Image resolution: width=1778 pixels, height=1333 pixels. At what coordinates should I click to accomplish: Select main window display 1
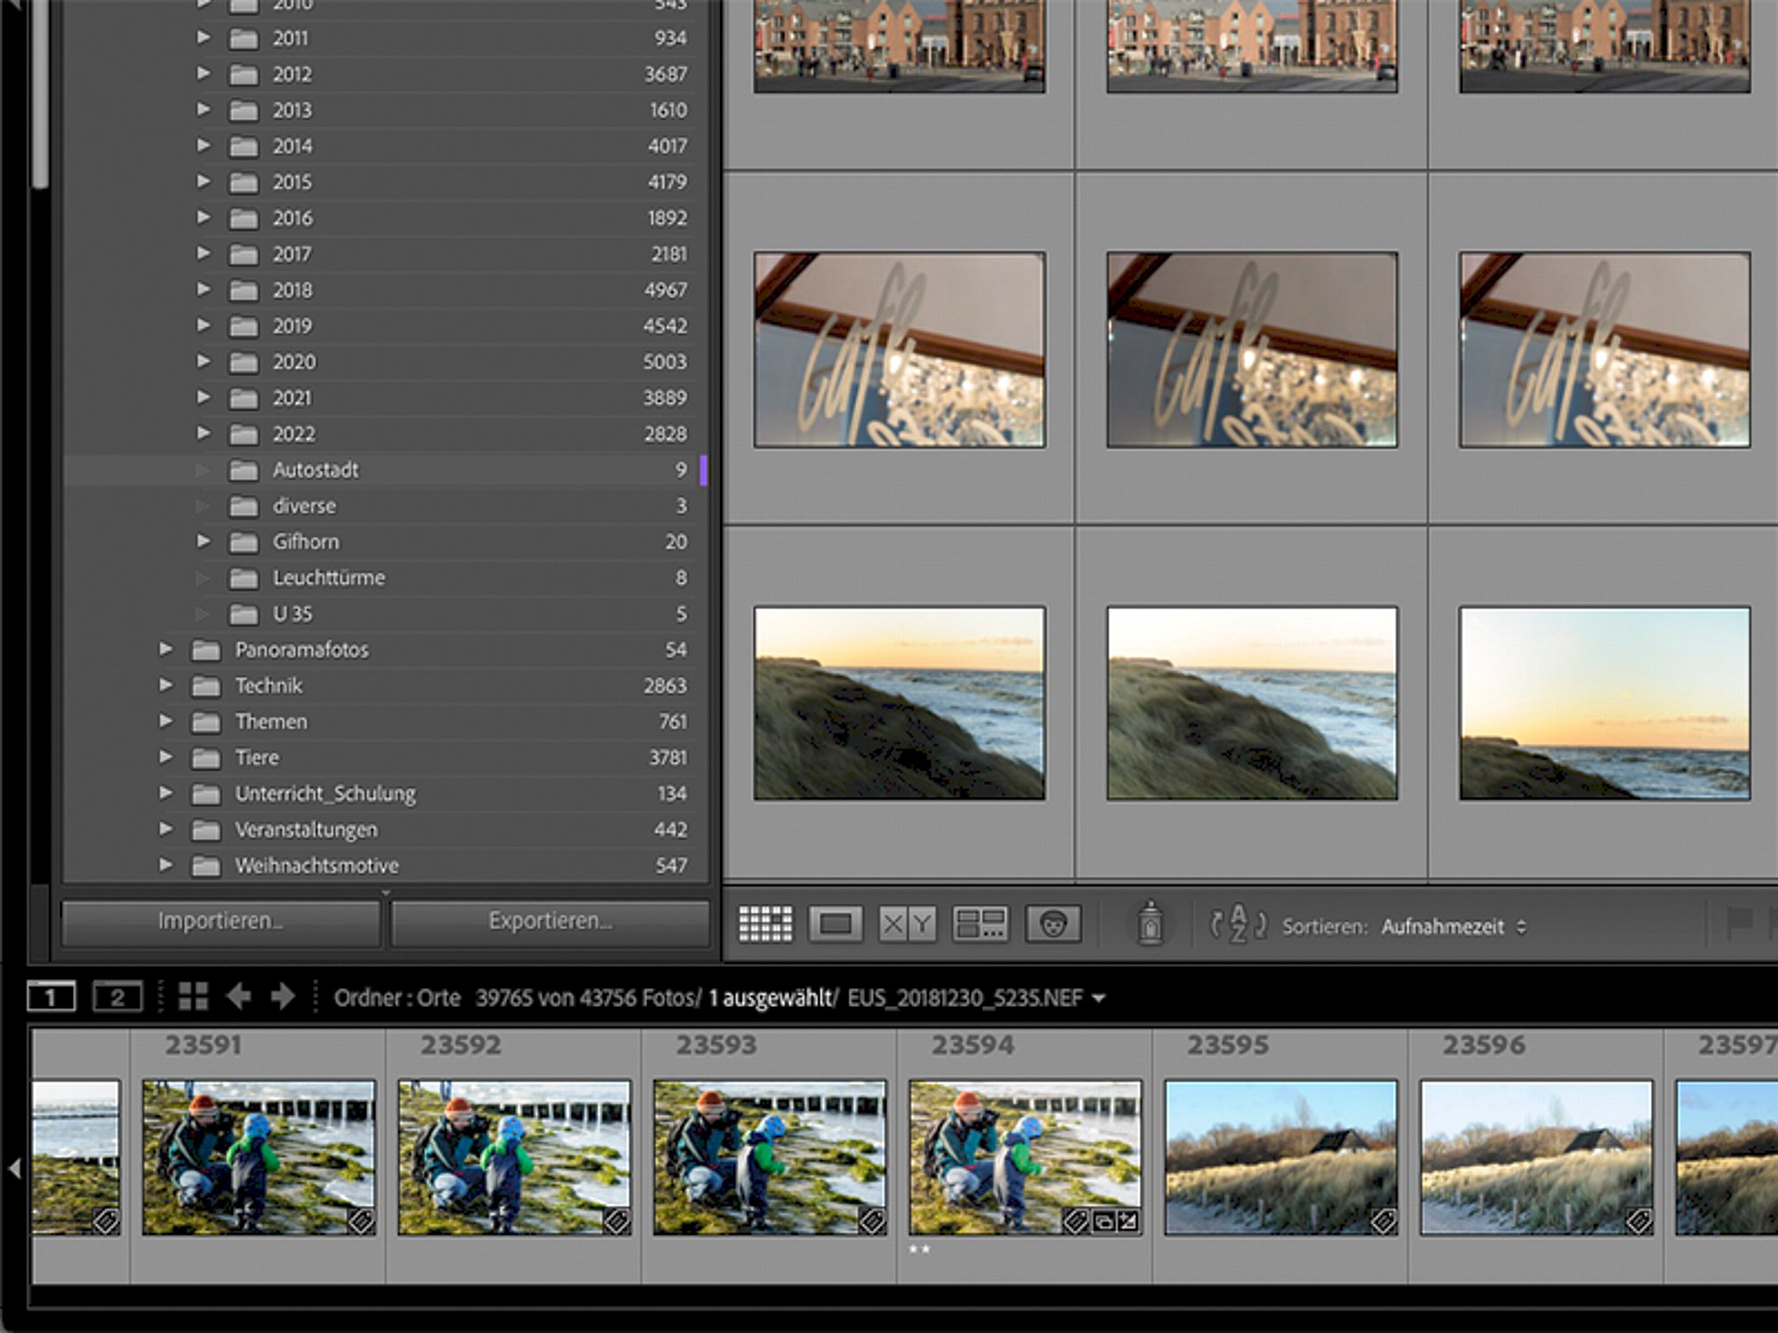tap(51, 997)
